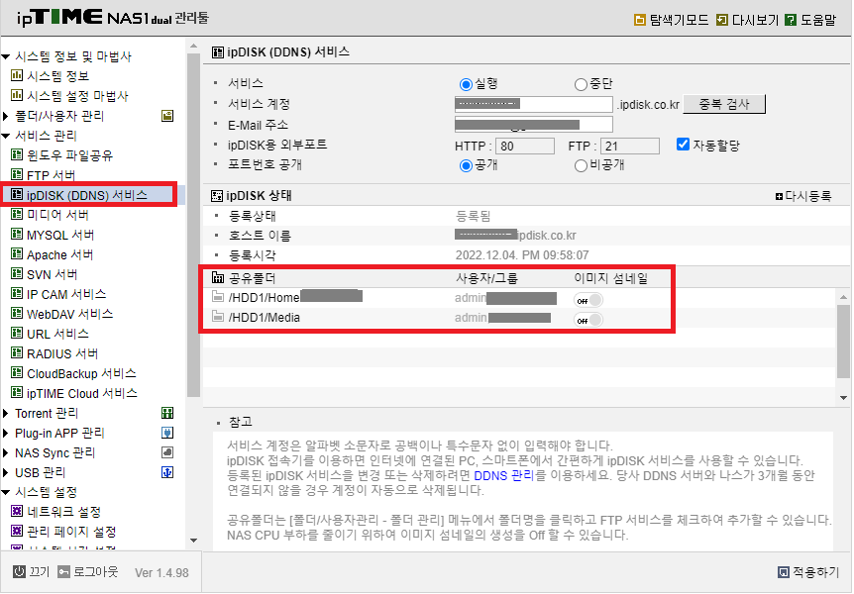
Task: Expand USB 관리 tree section
Action: [x=5, y=472]
